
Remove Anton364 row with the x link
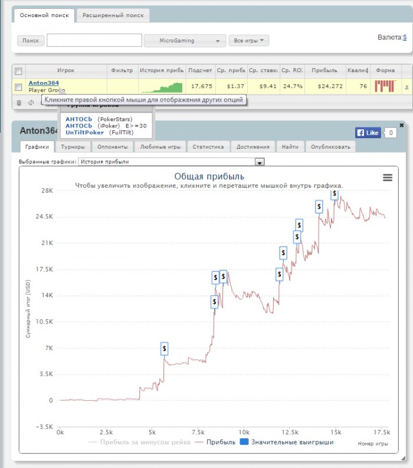[406, 87]
